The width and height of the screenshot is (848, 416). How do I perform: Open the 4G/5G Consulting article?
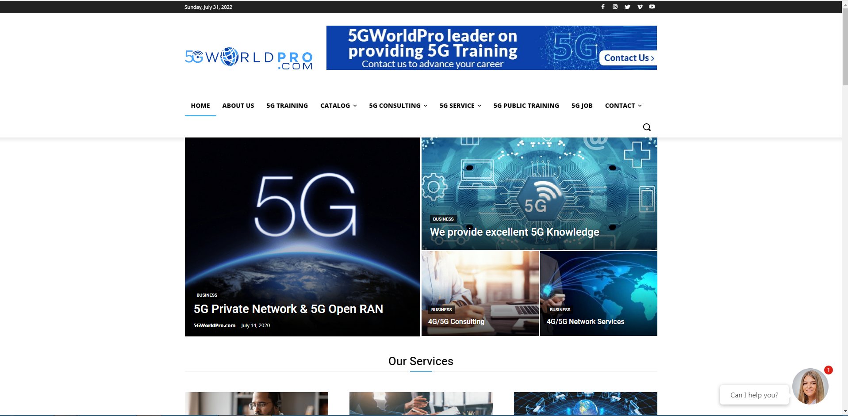pos(456,321)
